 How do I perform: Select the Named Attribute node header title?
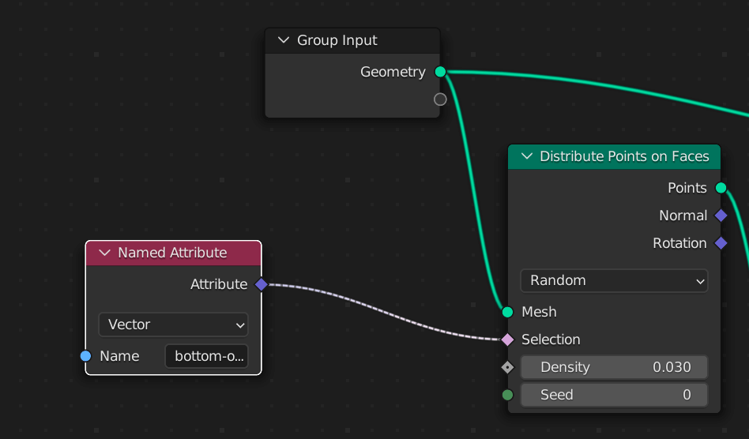tap(172, 253)
